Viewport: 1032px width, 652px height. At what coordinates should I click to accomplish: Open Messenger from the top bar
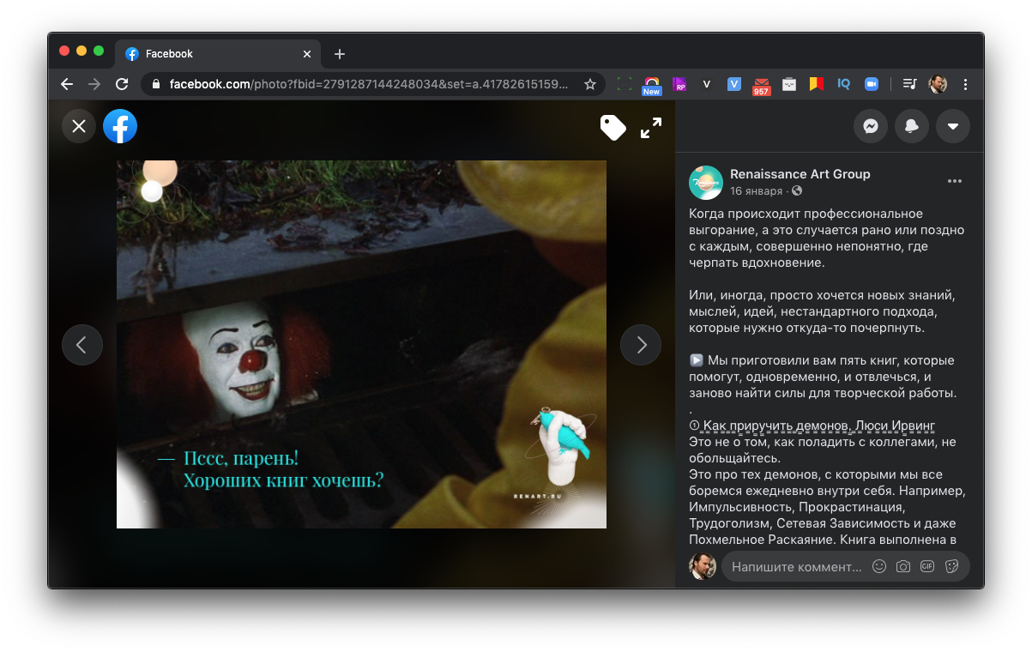point(870,127)
